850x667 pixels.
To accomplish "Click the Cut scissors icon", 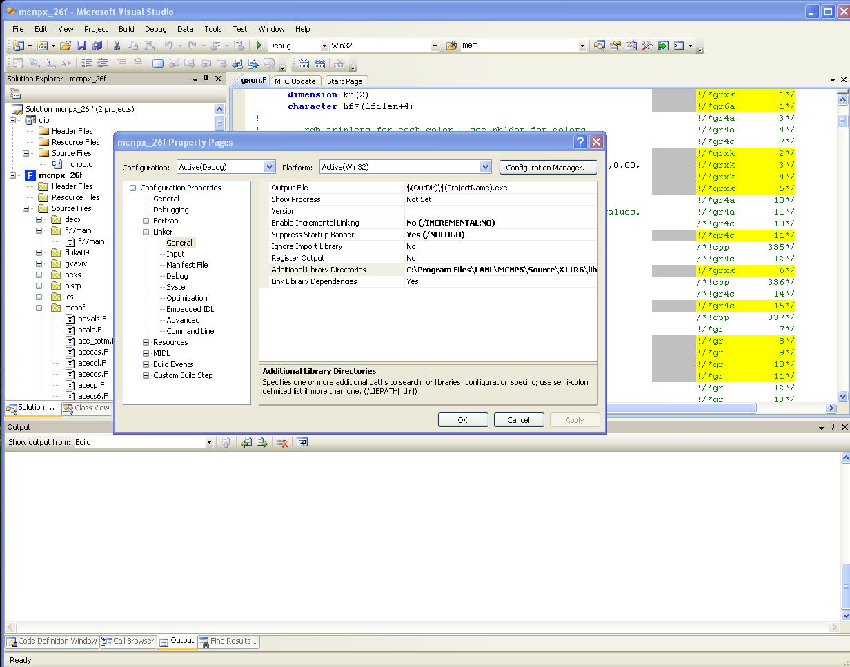I will 117,46.
